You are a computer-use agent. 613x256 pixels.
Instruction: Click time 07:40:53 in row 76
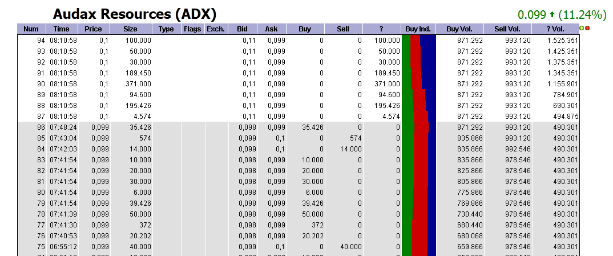pyautogui.click(x=63, y=236)
